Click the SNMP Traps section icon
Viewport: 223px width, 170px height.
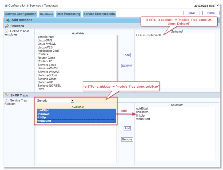pos(7,95)
